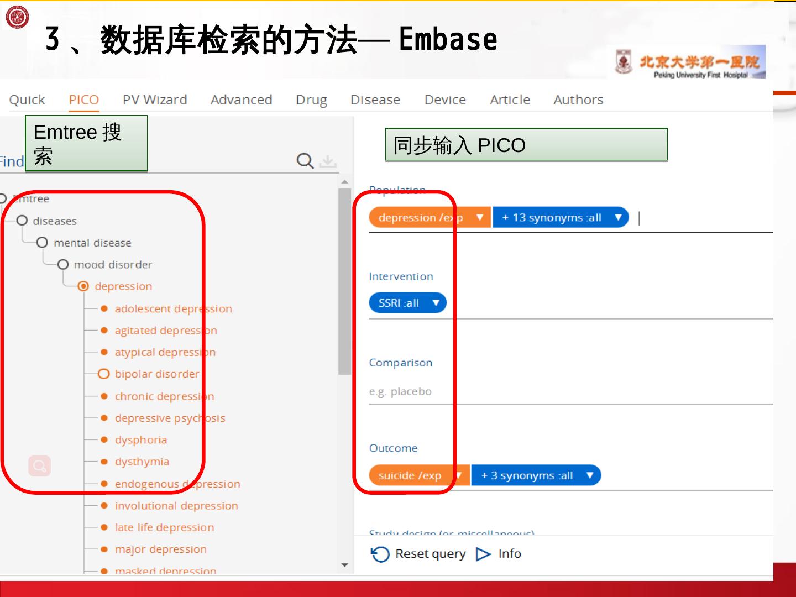Switch to the Disease tab
The width and height of the screenshot is (796, 597).
click(x=375, y=99)
